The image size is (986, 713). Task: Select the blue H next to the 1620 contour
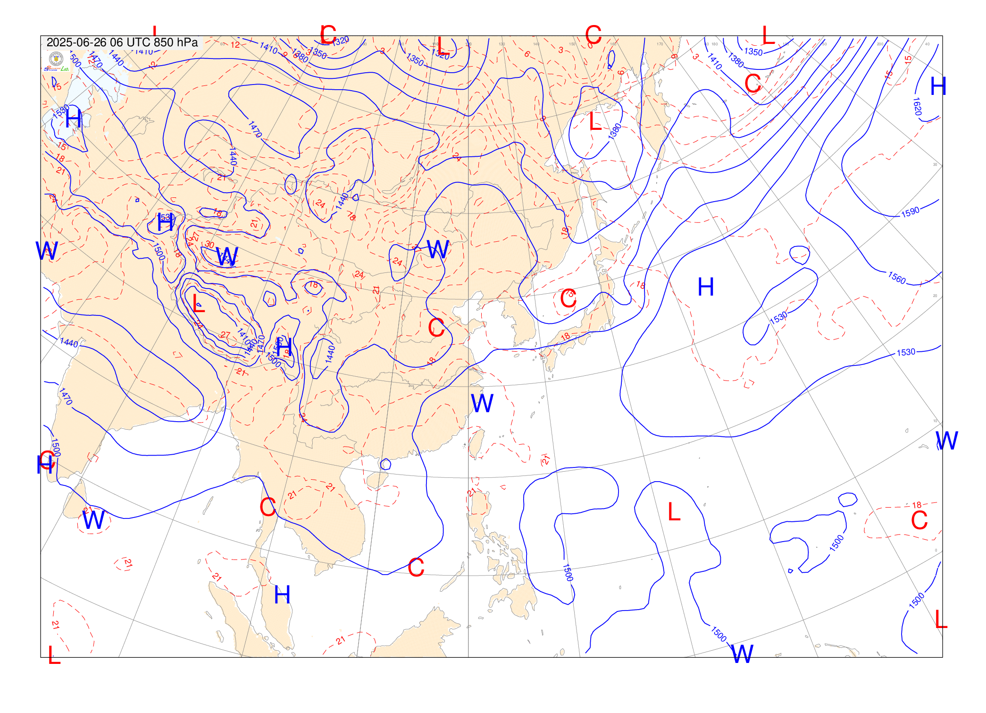click(x=938, y=86)
